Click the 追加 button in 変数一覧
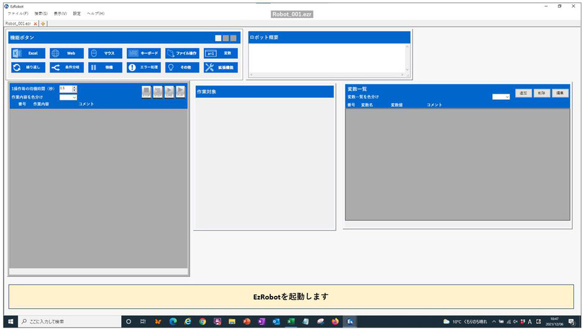584x330 pixels. click(x=523, y=93)
